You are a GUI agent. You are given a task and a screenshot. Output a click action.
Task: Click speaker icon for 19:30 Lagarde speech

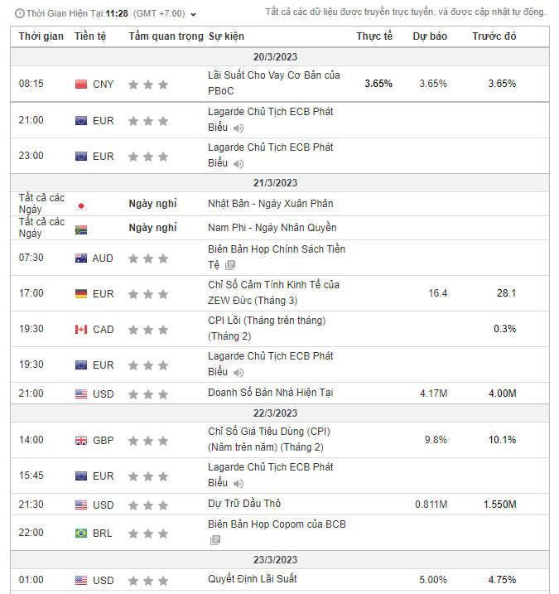239,372
